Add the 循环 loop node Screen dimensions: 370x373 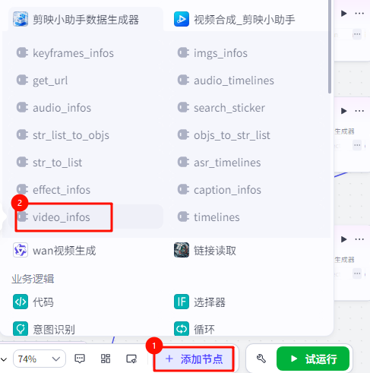194,329
